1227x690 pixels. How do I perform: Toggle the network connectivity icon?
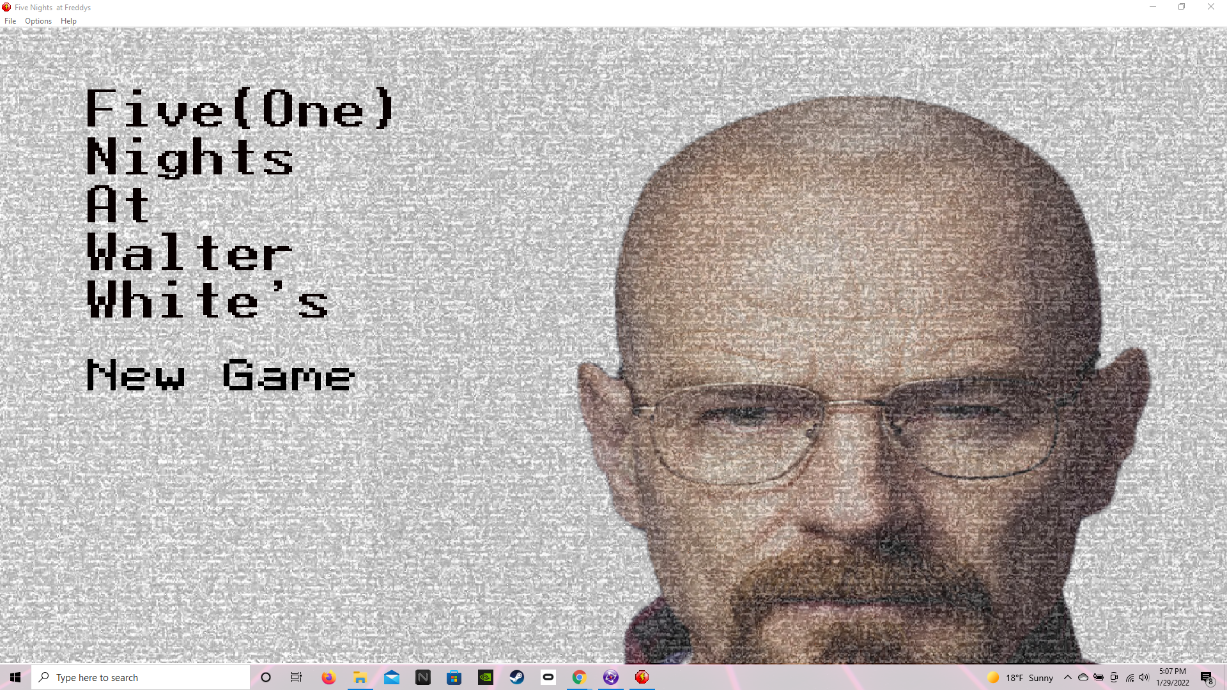1129,677
